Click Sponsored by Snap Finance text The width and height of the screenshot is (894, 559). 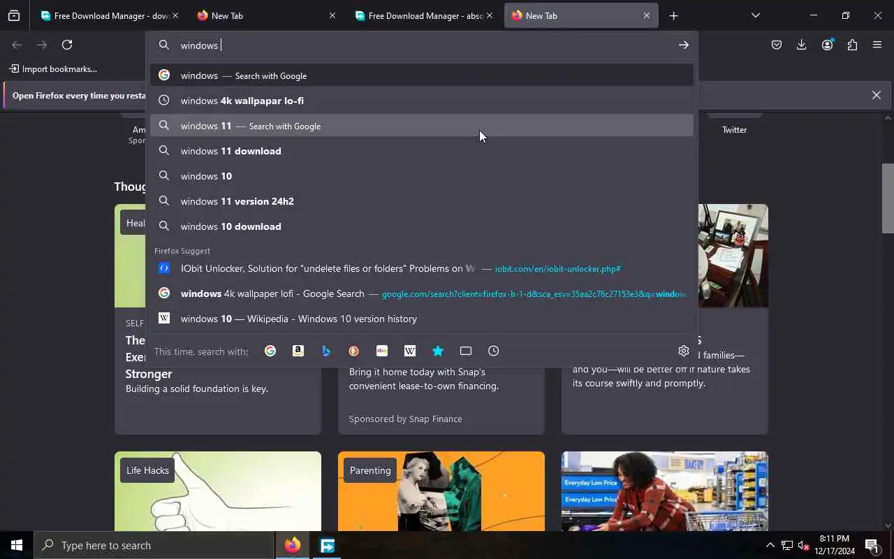(x=405, y=419)
